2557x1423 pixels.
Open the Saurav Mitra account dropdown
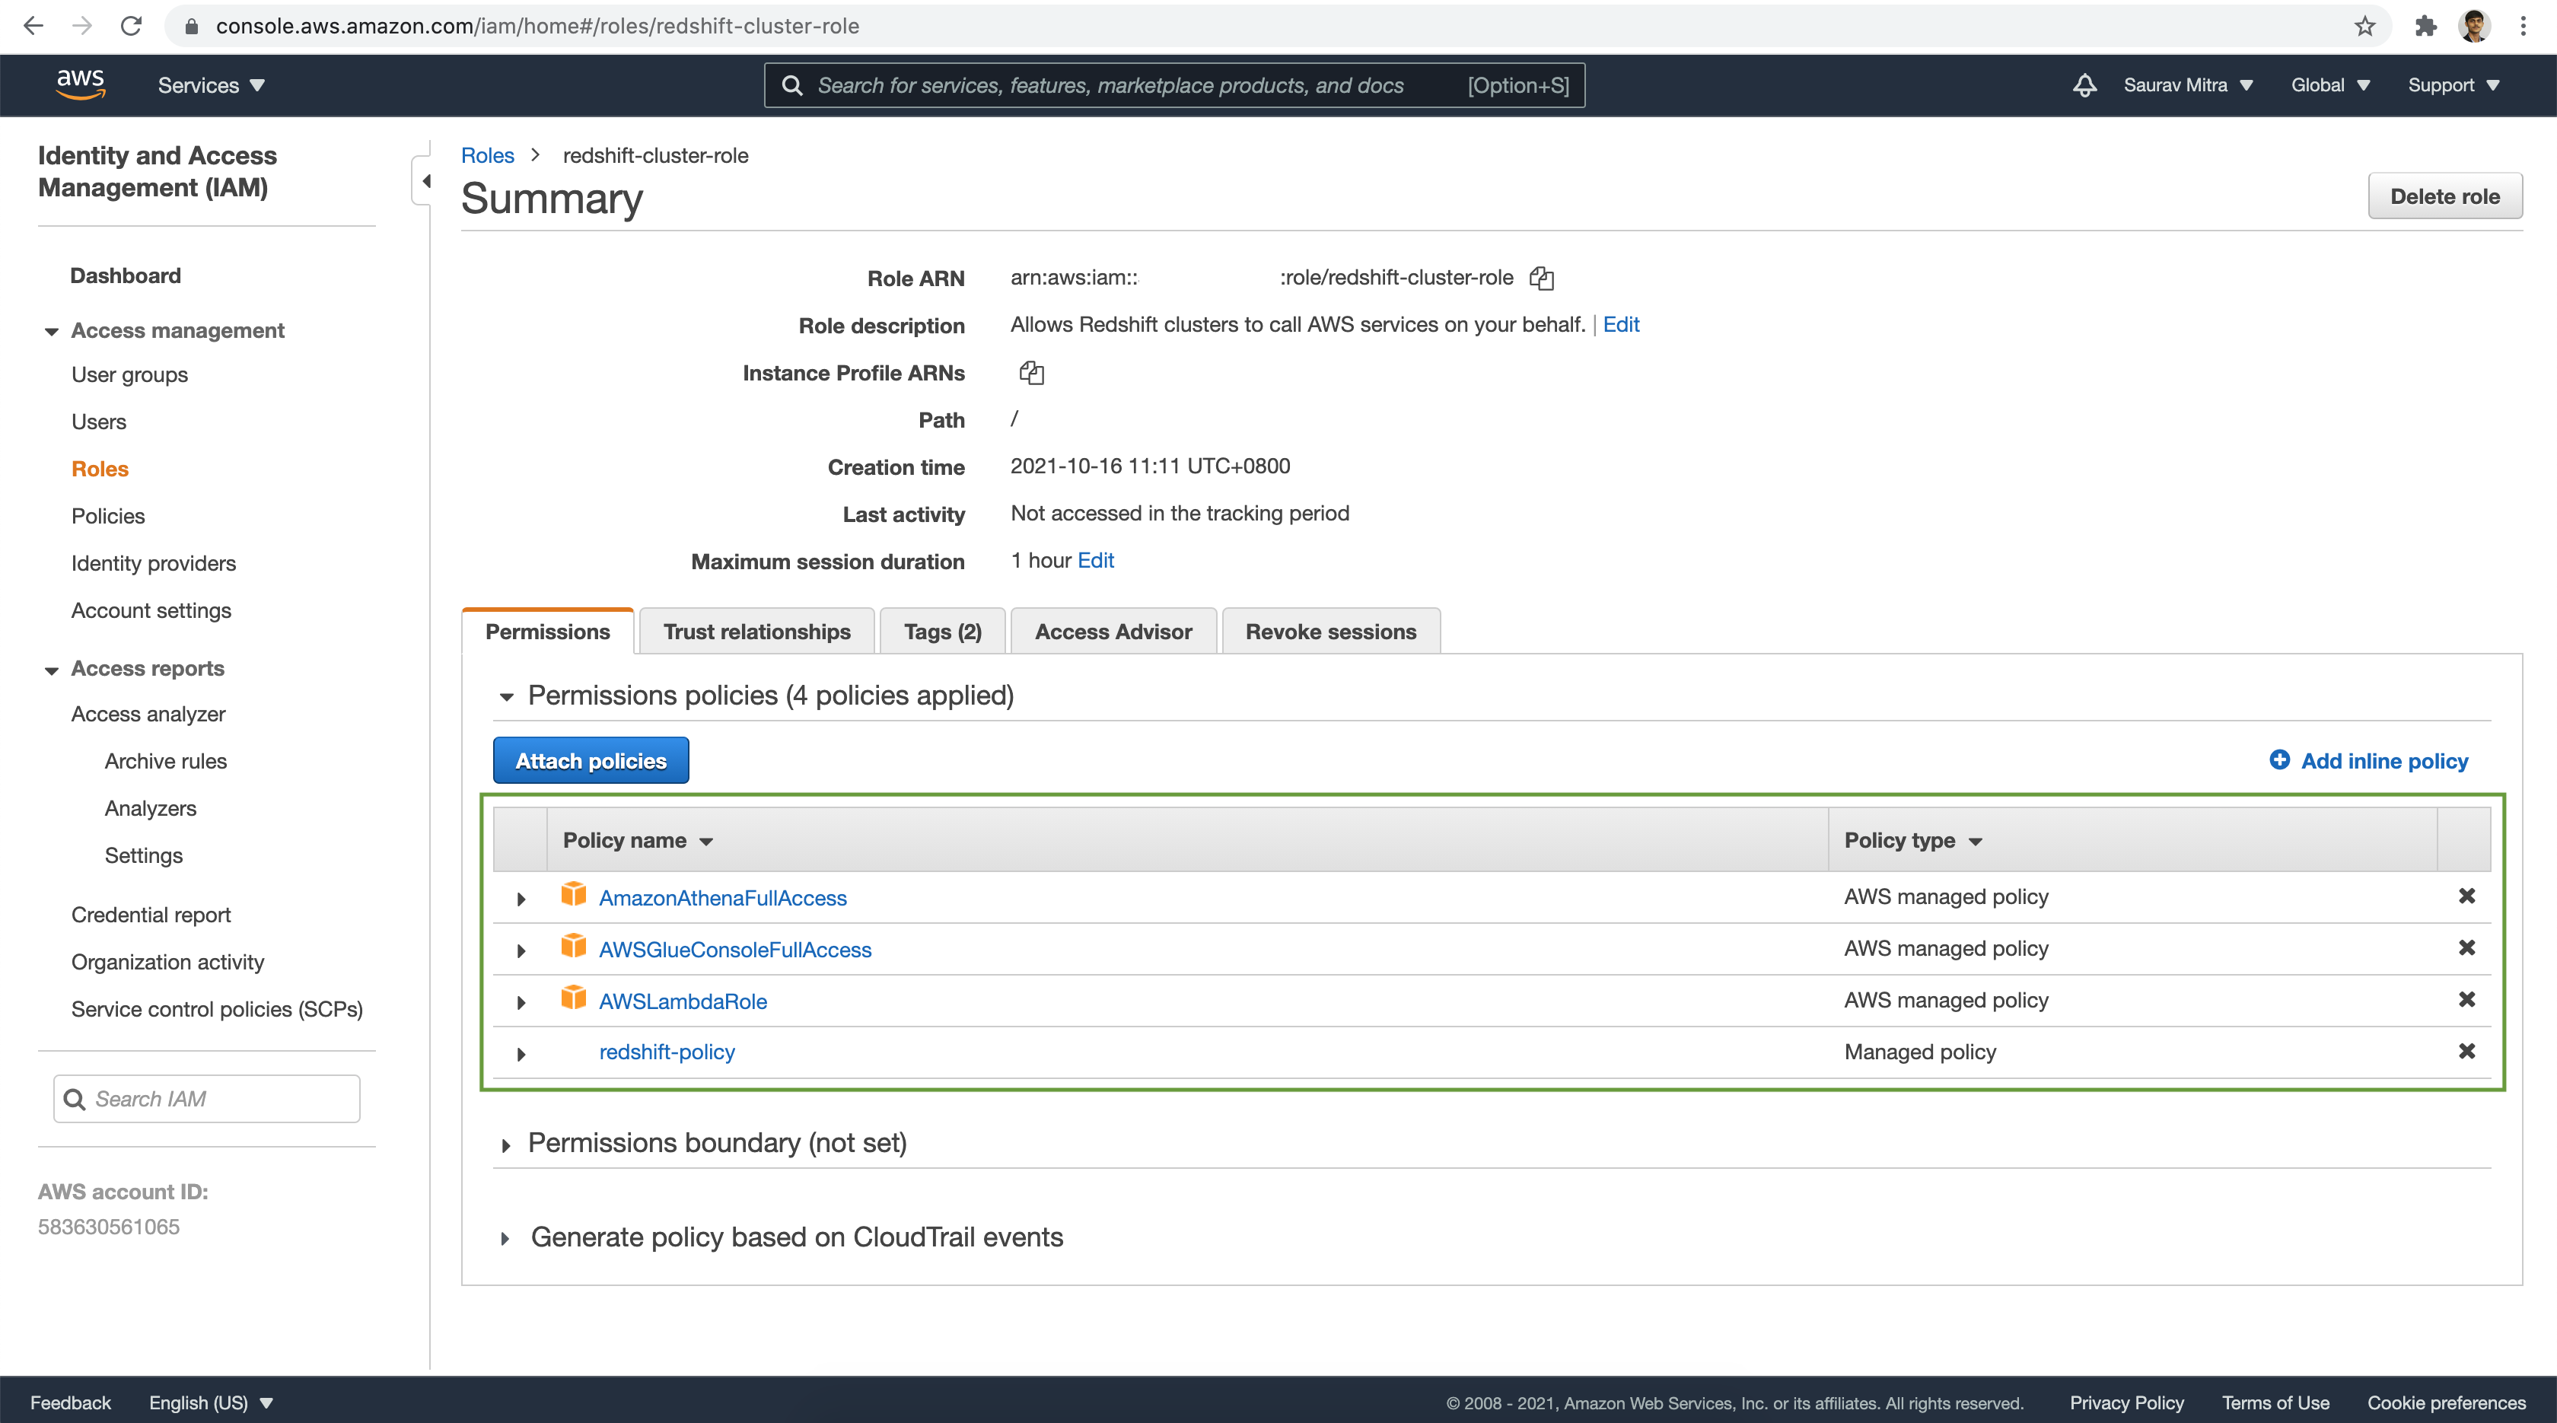(2188, 85)
